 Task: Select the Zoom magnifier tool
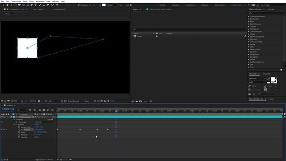click(11, 5)
